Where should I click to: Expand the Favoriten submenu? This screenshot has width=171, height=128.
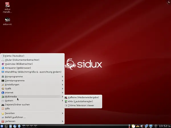(32, 113)
